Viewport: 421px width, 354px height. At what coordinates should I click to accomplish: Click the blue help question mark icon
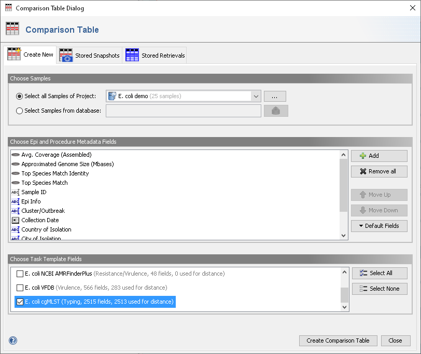click(13, 341)
